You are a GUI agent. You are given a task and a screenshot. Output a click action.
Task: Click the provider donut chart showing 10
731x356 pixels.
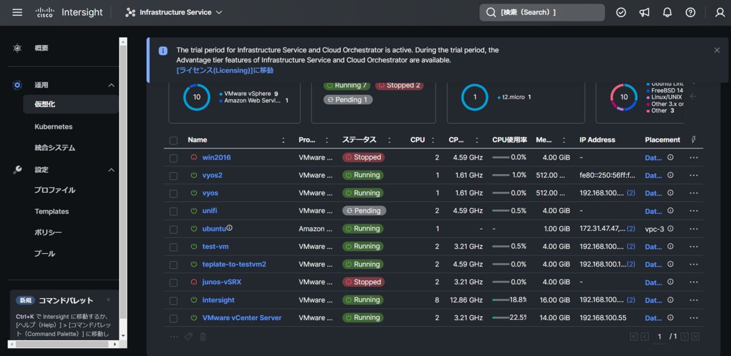(x=197, y=97)
